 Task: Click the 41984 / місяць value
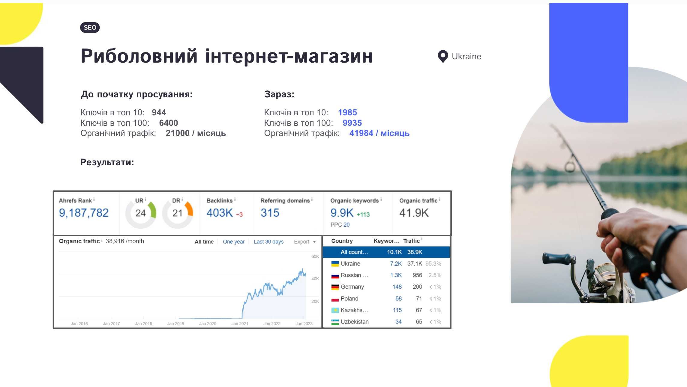click(x=379, y=133)
